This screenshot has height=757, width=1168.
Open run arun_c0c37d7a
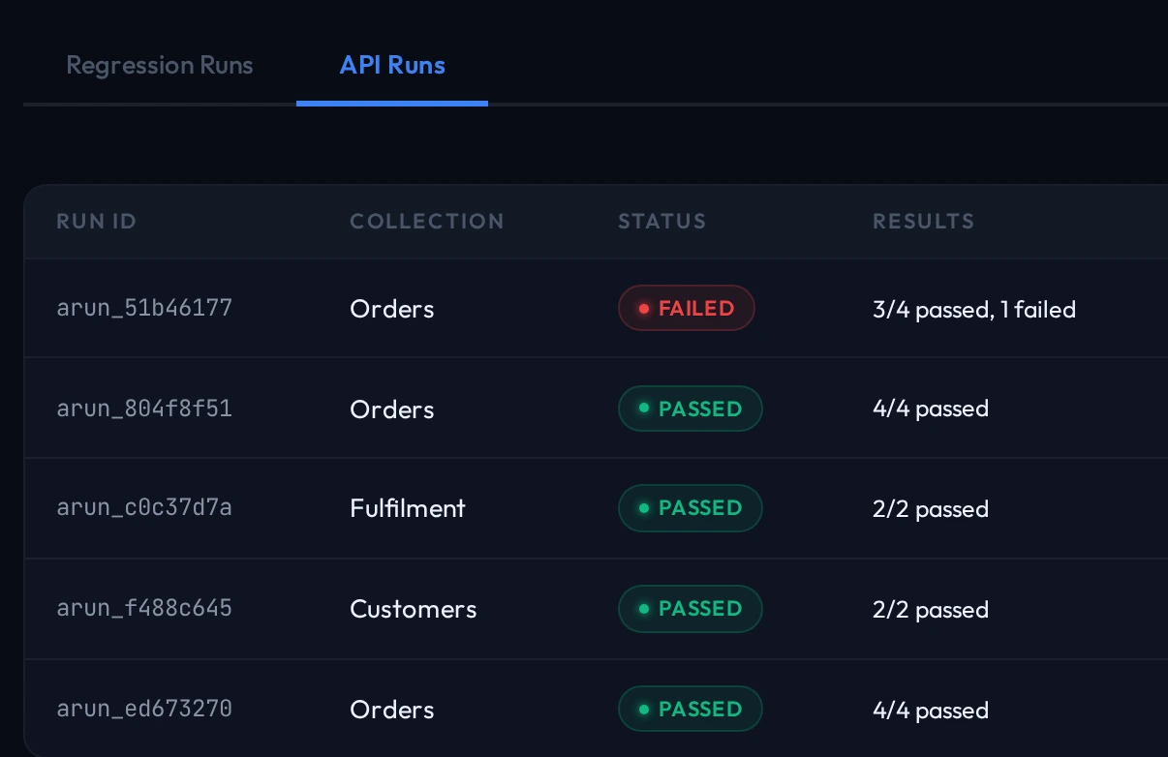(x=144, y=508)
